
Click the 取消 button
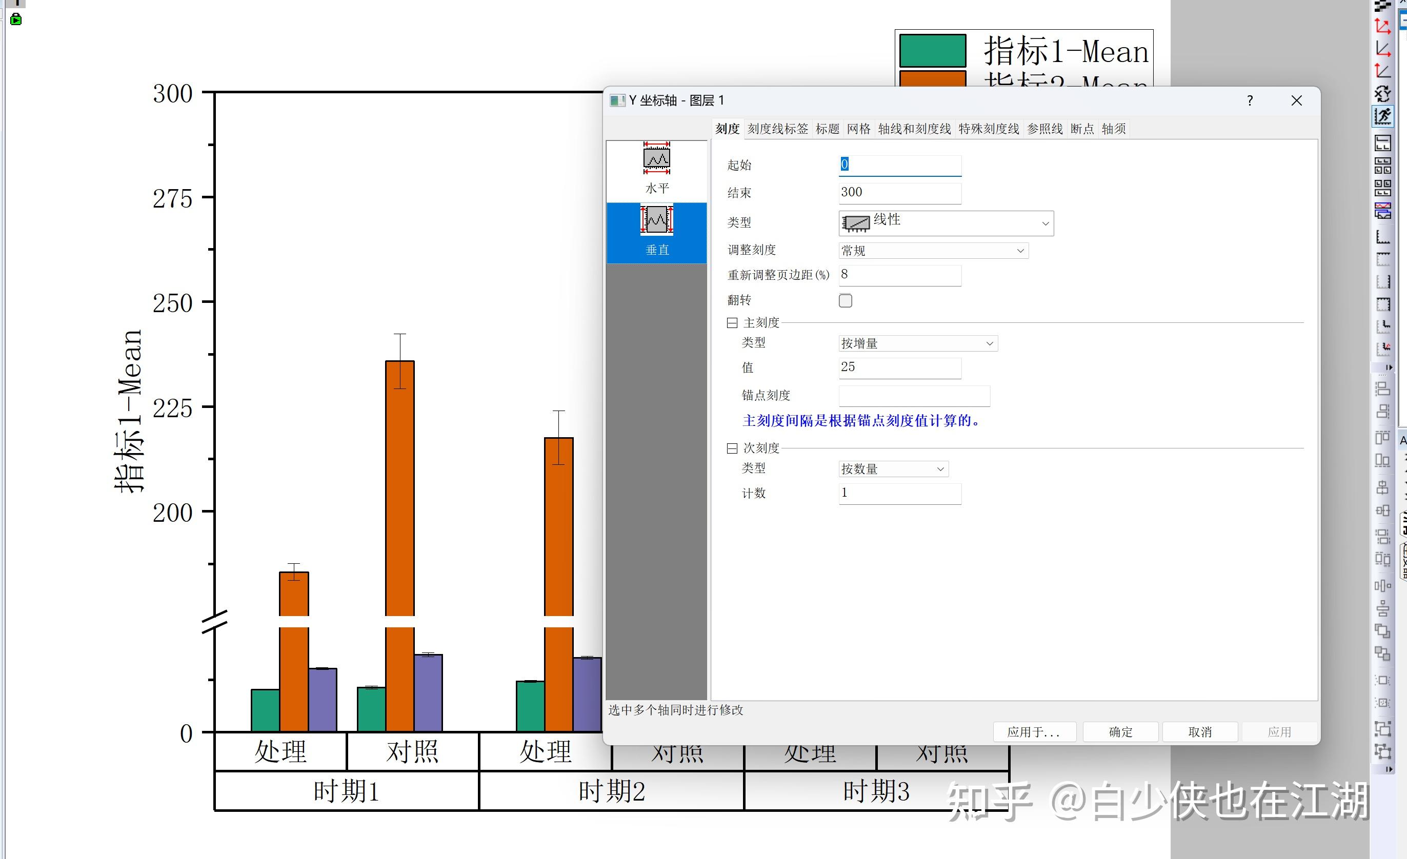click(x=1200, y=732)
